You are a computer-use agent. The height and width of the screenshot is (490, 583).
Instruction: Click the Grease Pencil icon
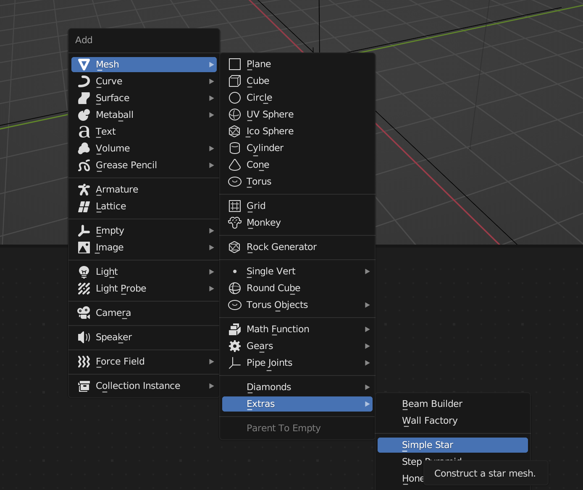[84, 165]
